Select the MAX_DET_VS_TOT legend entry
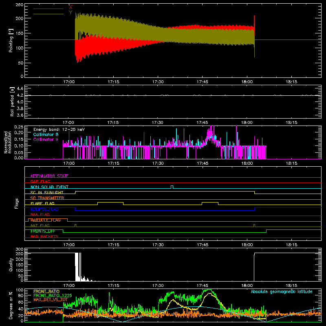Viewport: 326px width, 326px height. pos(51,300)
